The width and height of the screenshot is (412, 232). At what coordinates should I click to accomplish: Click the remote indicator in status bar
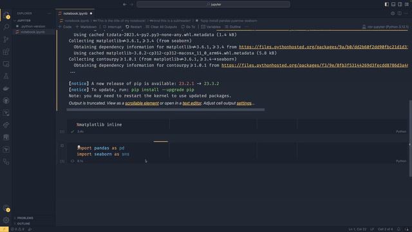tap(5, 229)
